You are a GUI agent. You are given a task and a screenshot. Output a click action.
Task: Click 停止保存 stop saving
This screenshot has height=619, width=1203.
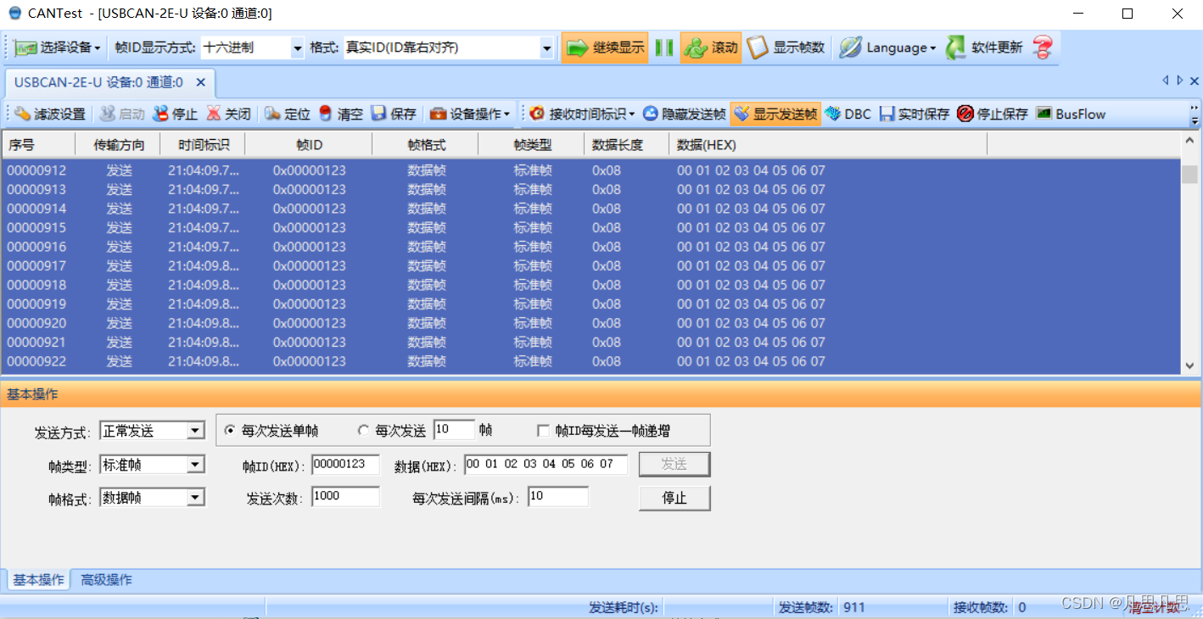pyautogui.click(x=993, y=114)
